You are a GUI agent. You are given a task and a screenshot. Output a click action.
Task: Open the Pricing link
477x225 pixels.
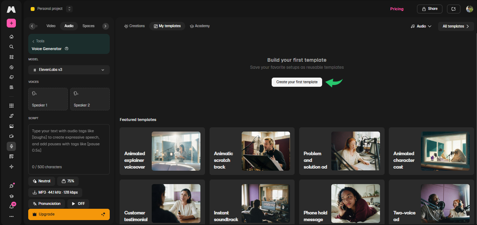(397, 9)
